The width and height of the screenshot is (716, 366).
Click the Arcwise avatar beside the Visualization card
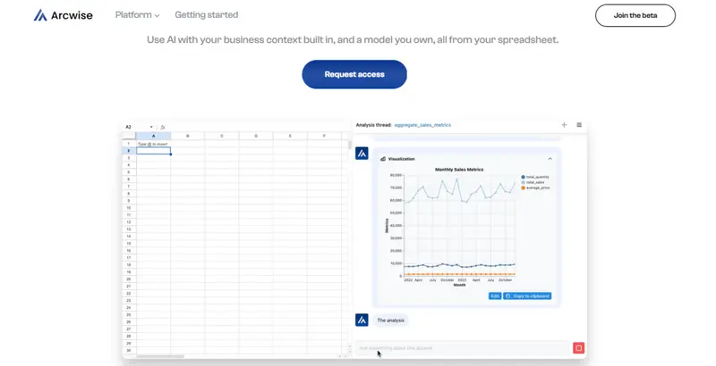[x=362, y=154]
